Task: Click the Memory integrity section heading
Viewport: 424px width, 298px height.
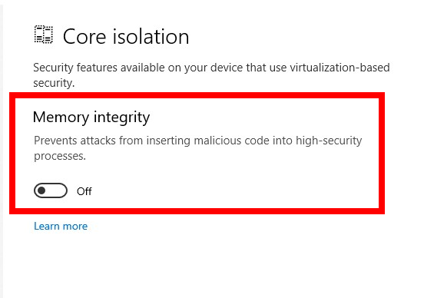Action: pyautogui.click(x=91, y=118)
